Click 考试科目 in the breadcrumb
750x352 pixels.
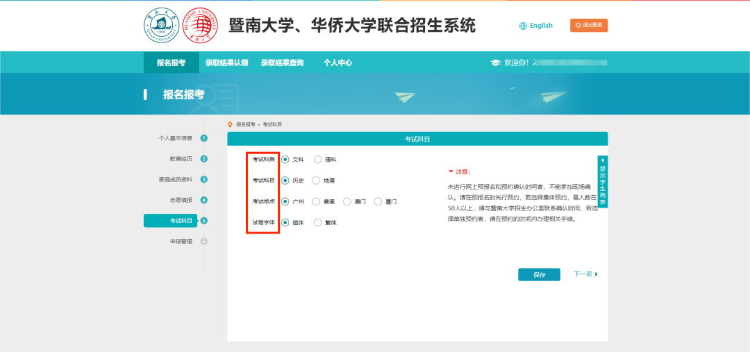click(272, 124)
